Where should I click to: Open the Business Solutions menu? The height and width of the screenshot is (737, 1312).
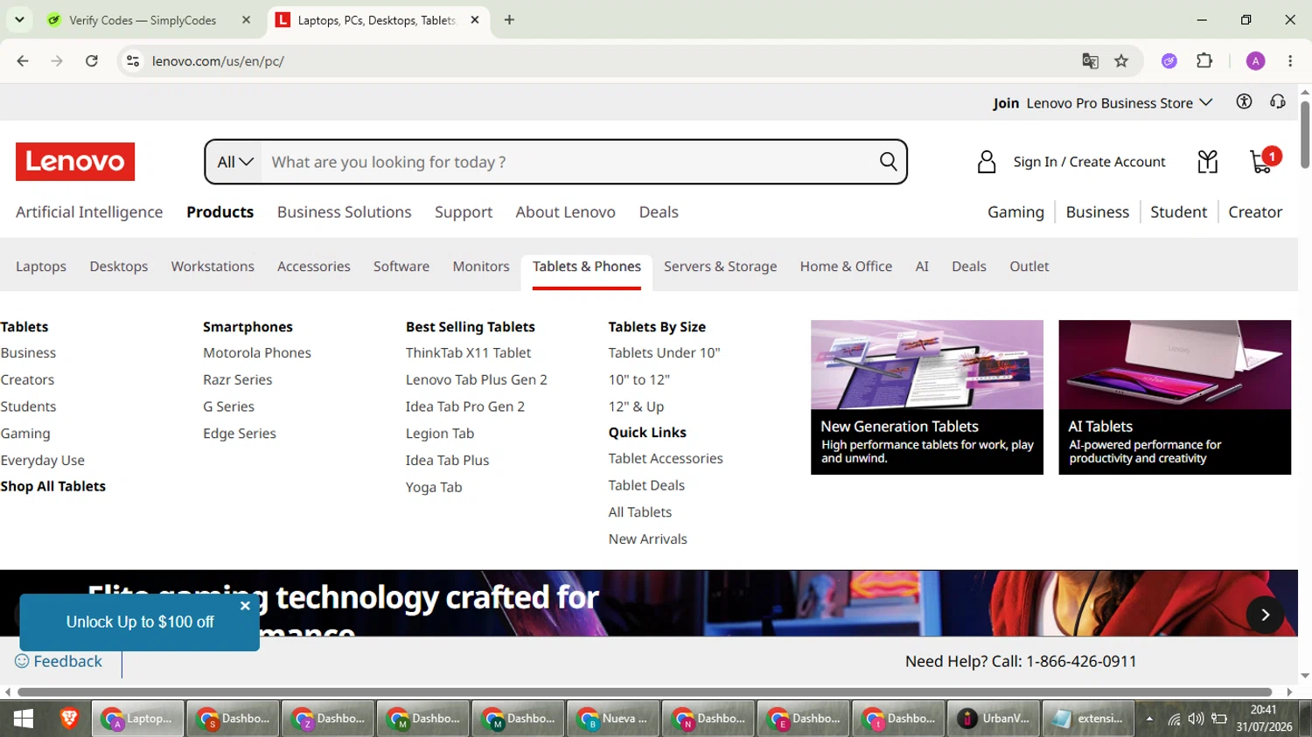[x=345, y=212]
